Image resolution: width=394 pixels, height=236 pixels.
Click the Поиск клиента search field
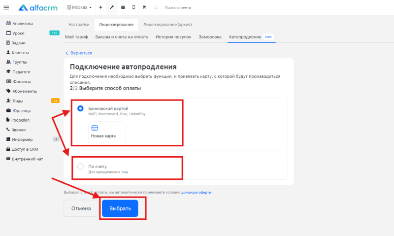point(197,7)
